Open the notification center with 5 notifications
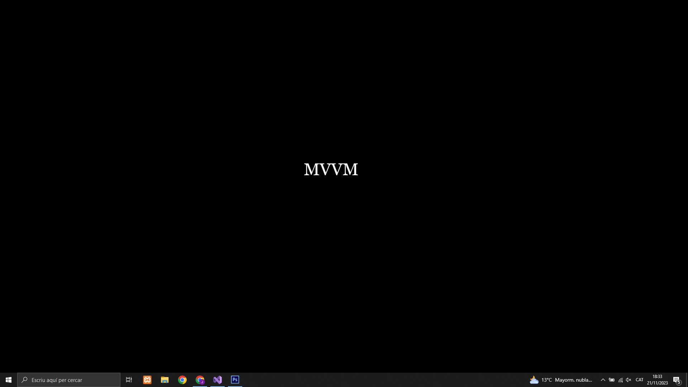The width and height of the screenshot is (688, 387). pos(677,380)
